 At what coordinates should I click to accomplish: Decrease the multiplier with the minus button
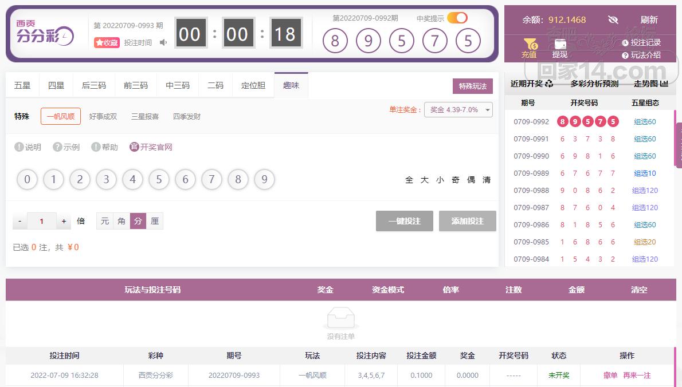(20, 221)
